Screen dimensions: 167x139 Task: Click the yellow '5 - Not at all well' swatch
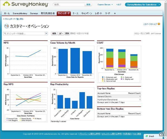[103, 81]
